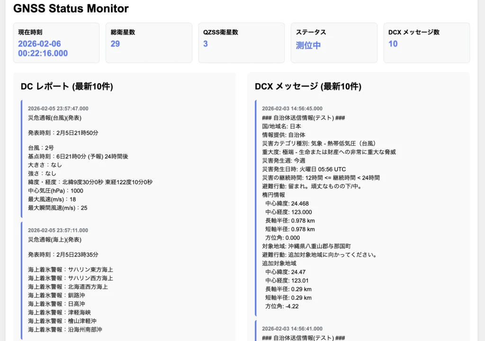Click the 災危通報(台風)(発表) report title

54,118
